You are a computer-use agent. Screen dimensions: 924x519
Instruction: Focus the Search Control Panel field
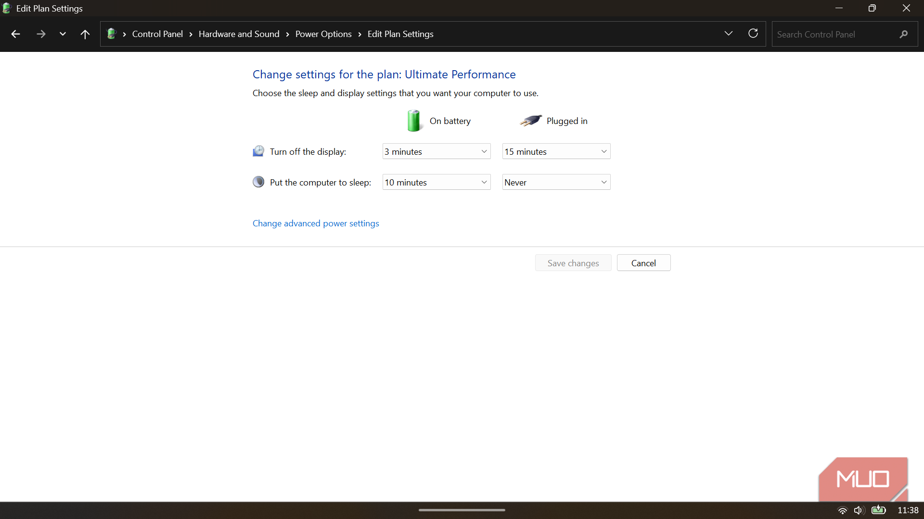(845, 34)
